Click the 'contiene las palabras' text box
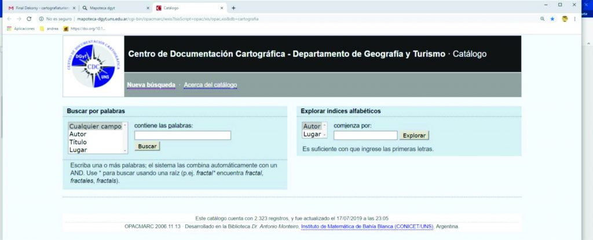 [x=182, y=135]
